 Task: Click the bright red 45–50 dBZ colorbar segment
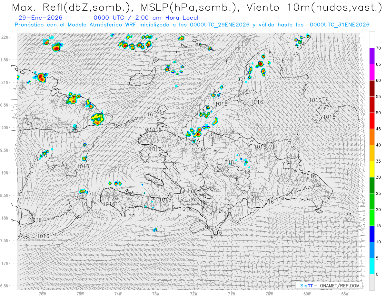pyautogui.click(x=372, y=121)
